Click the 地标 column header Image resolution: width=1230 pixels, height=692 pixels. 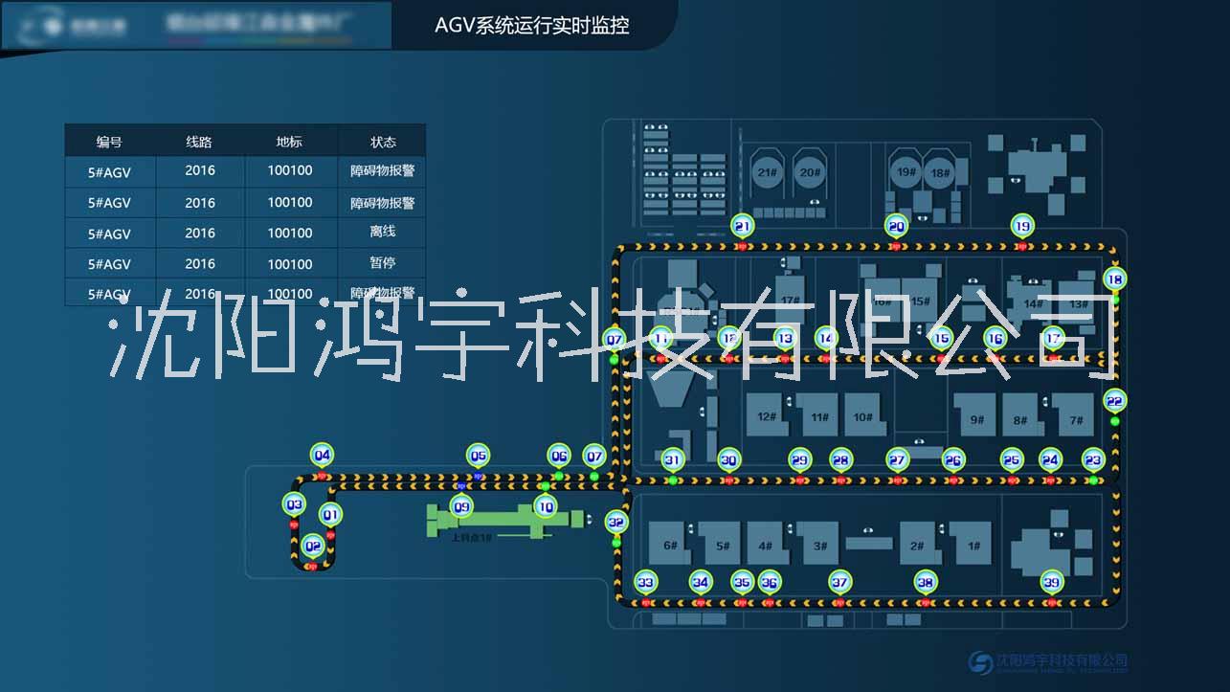(x=290, y=141)
